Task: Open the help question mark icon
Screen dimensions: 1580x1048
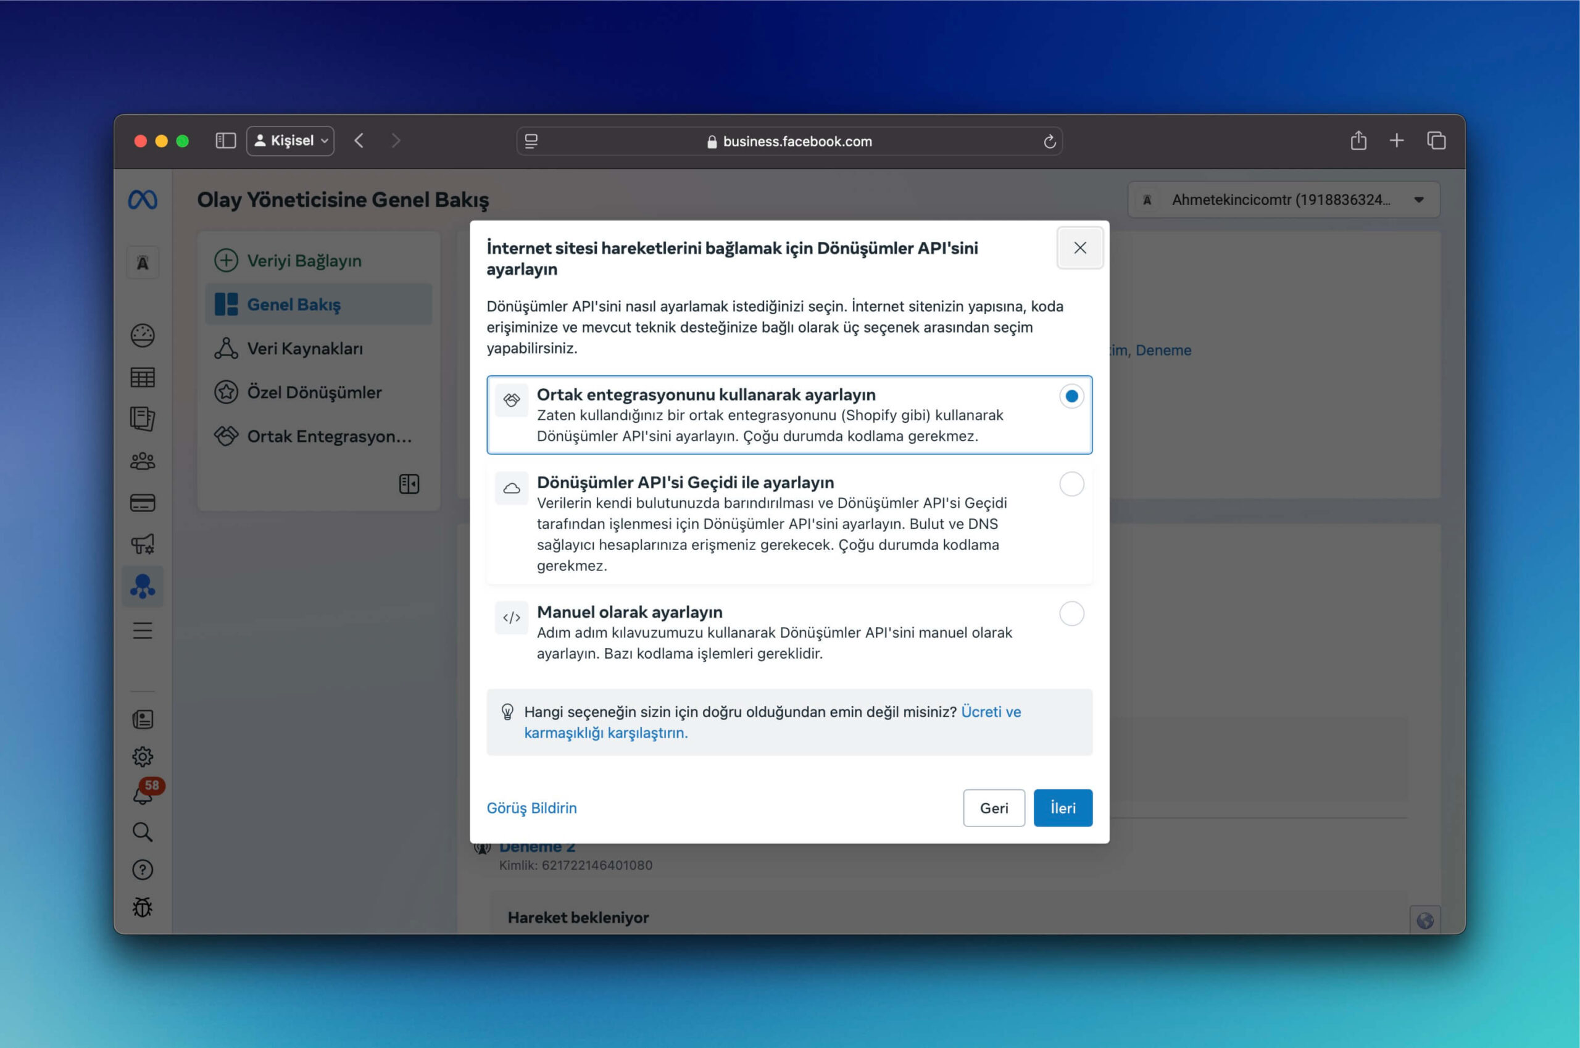Action: (143, 870)
